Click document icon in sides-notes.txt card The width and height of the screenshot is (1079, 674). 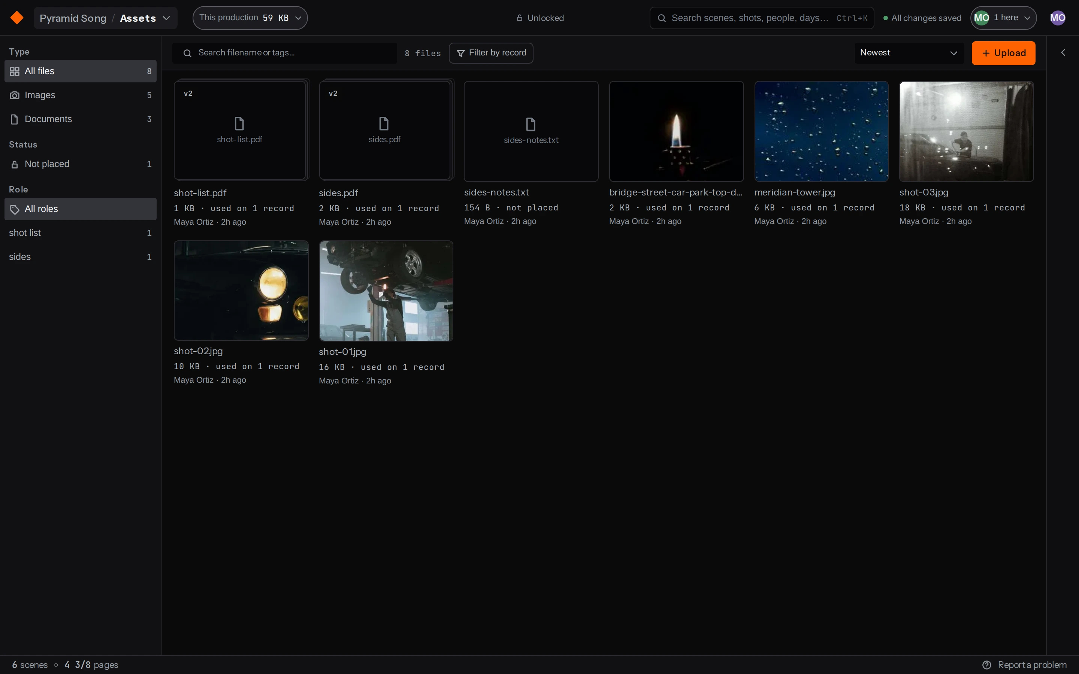tap(531, 124)
